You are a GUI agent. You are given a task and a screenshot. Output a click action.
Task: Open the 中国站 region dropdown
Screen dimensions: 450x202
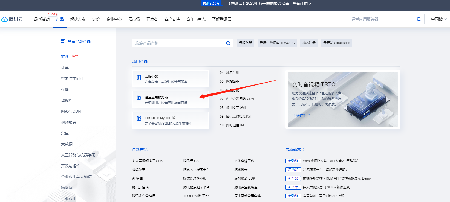pos(439,19)
